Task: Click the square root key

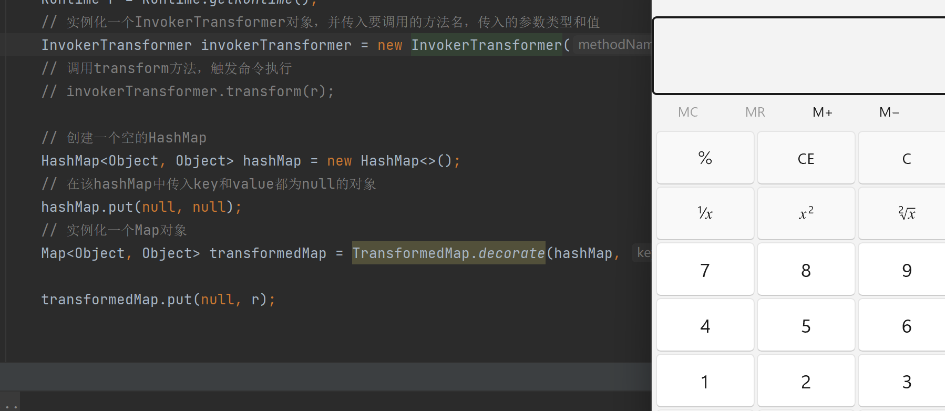Action: tap(906, 213)
